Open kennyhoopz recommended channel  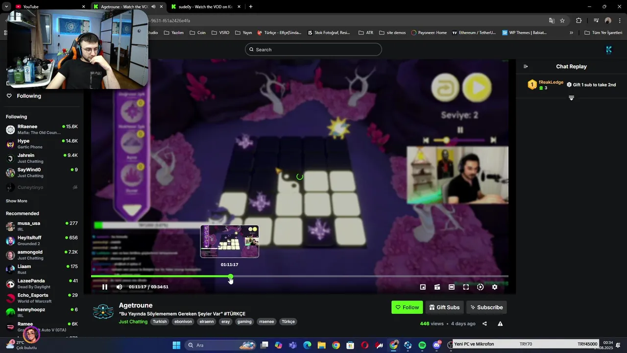[x=42, y=312]
